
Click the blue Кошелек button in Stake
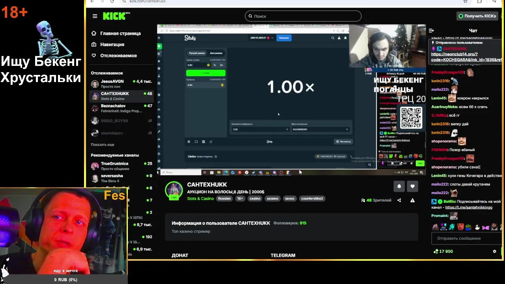[x=284, y=38]
